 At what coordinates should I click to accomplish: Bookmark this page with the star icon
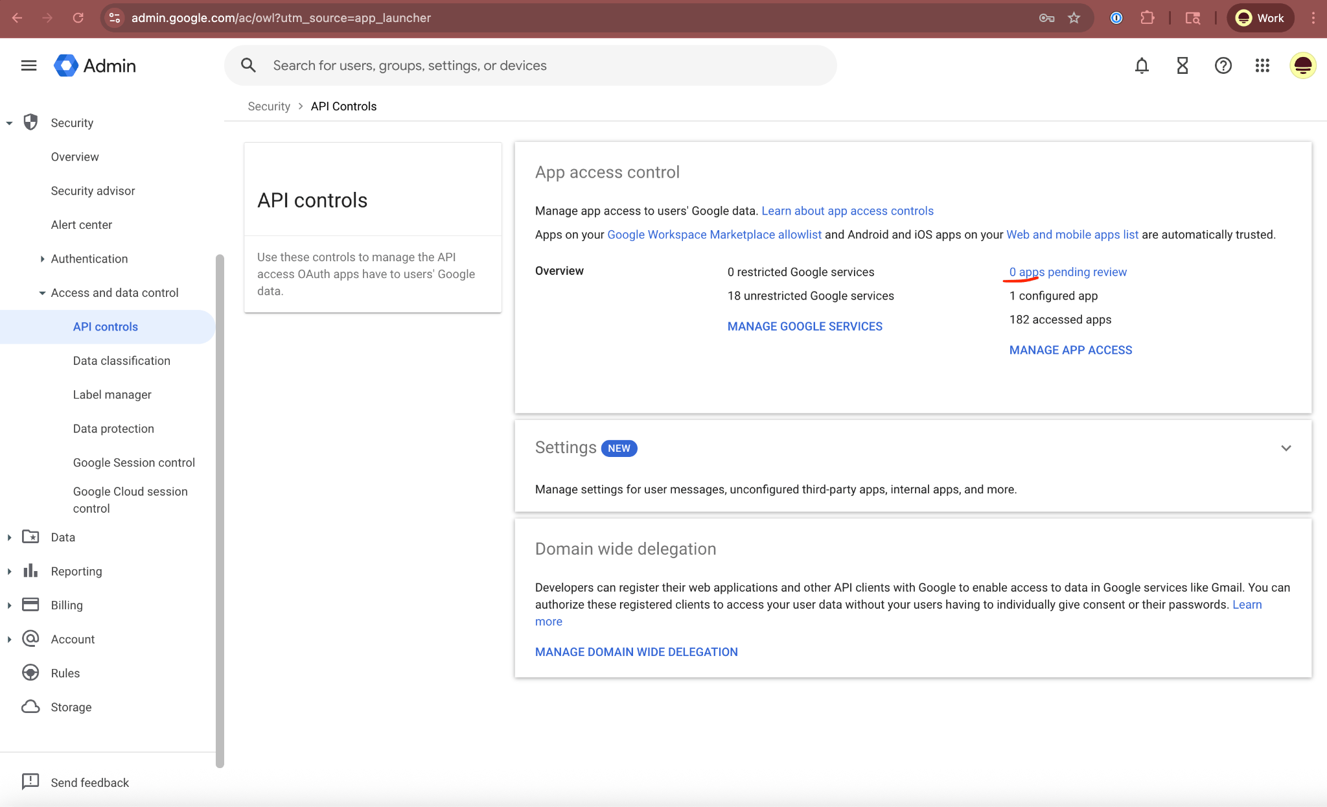1074,18
